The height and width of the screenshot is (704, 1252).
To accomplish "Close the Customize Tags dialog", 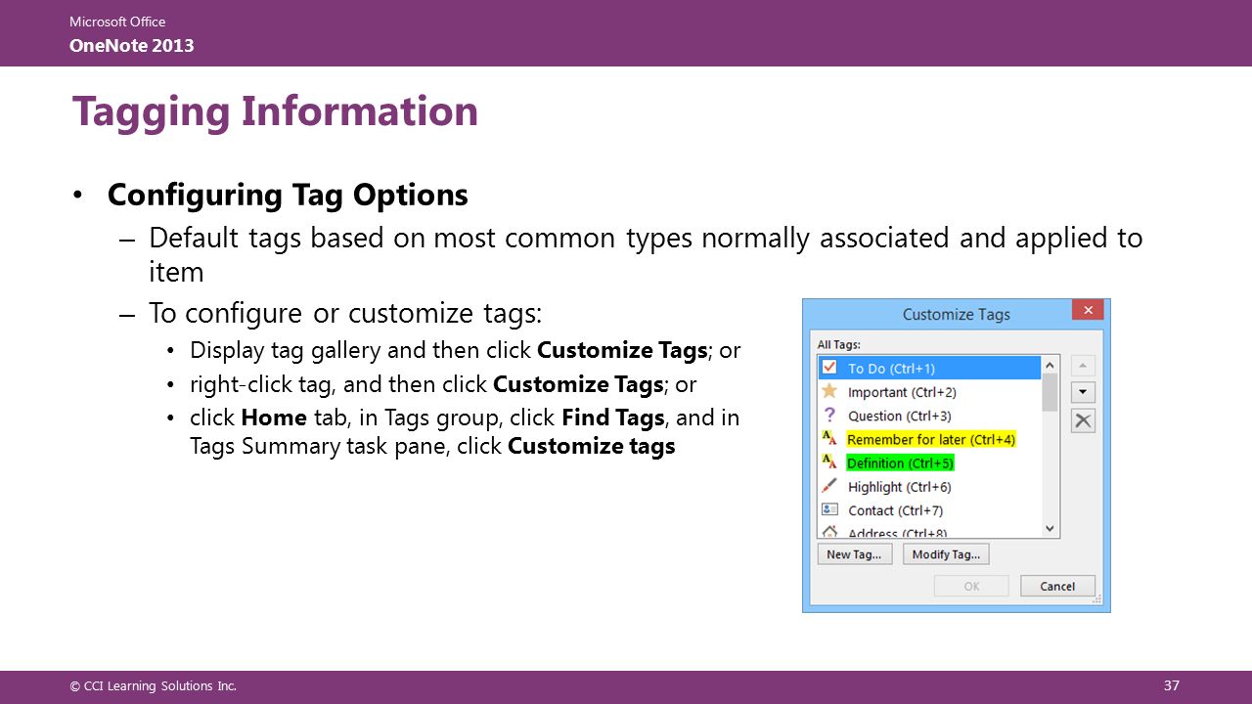I will 1087,309.
